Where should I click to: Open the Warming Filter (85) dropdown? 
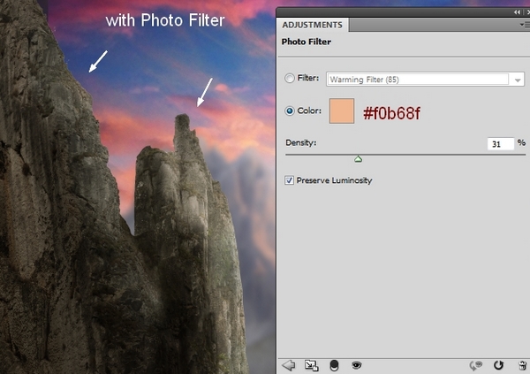point(417,80)
